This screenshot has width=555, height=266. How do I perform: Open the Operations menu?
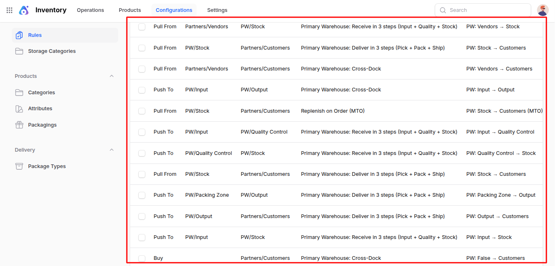click(x=90, y=10)
